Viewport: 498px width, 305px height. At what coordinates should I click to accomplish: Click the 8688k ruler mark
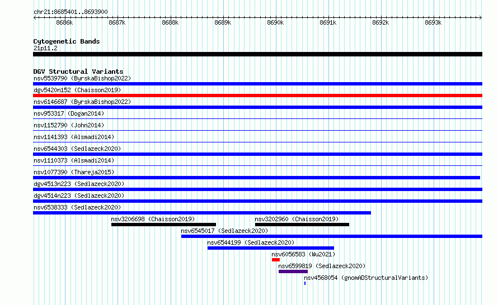(170, 22)
